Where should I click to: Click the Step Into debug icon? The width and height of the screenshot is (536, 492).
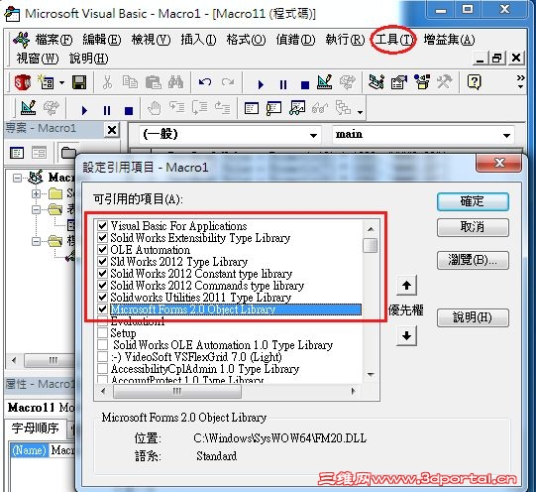[177, 108]
